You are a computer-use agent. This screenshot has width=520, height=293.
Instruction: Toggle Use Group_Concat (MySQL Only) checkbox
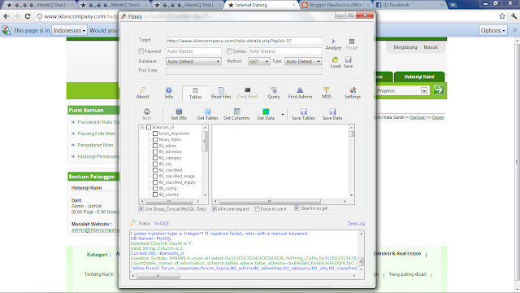click(141, 209)
